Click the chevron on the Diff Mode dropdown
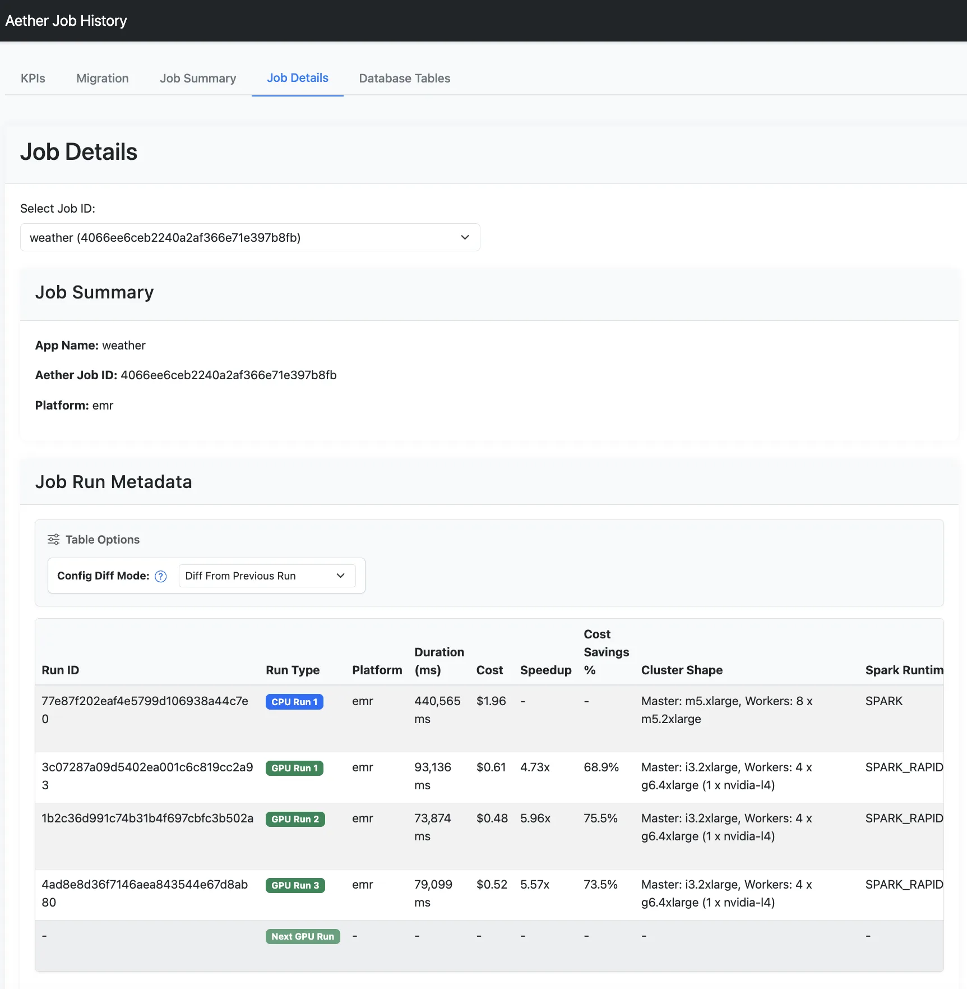This screenshot has width=967, height=989. [x=340, y=576]
